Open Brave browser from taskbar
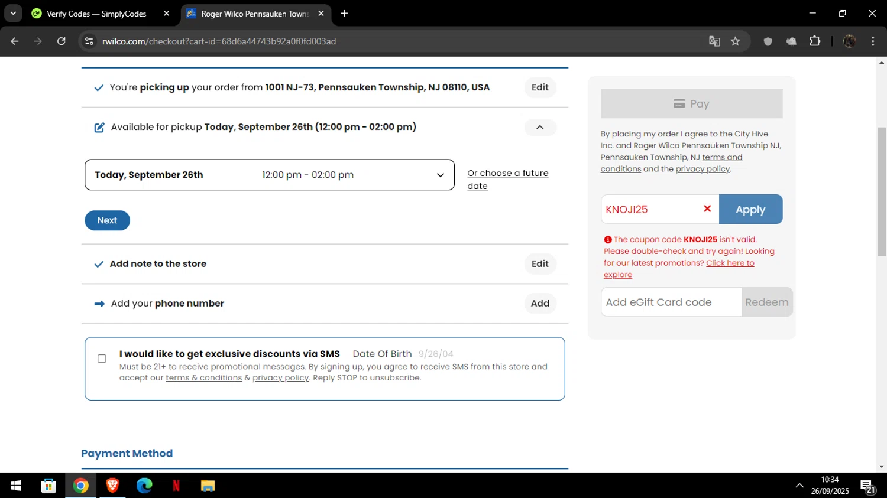 coord(112,486)
